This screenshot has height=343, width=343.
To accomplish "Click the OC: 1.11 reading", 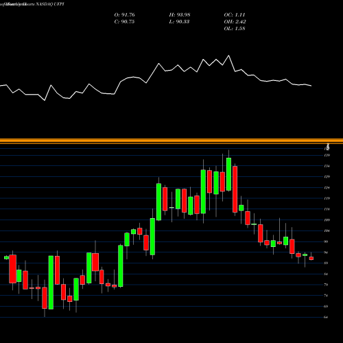I will (235, 15).
